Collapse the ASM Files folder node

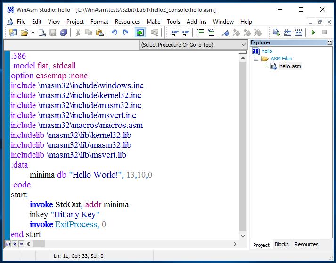tap(256, 59)
